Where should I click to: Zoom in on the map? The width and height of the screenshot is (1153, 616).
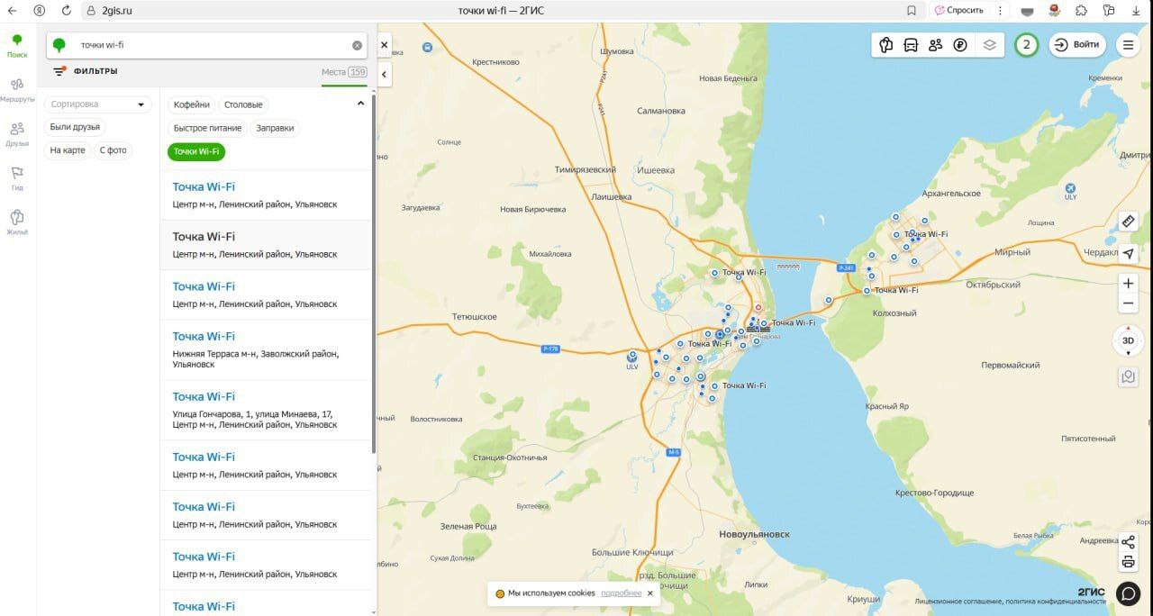click(x=1129, y=283)
